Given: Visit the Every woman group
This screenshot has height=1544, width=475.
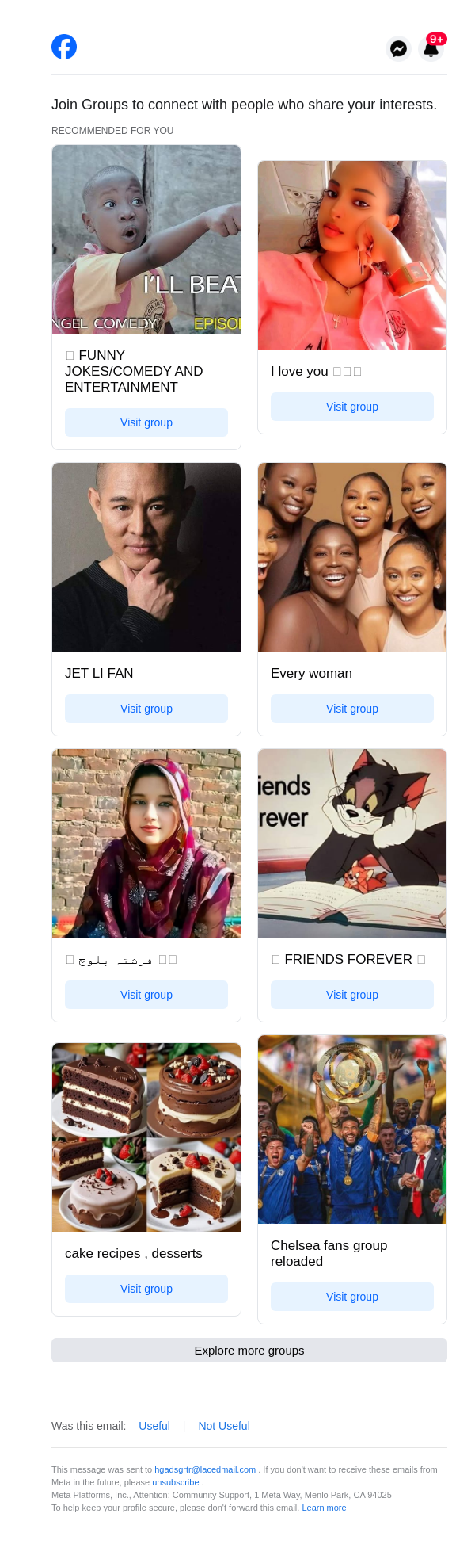Looking at the screenshot, I should (352, 709).
